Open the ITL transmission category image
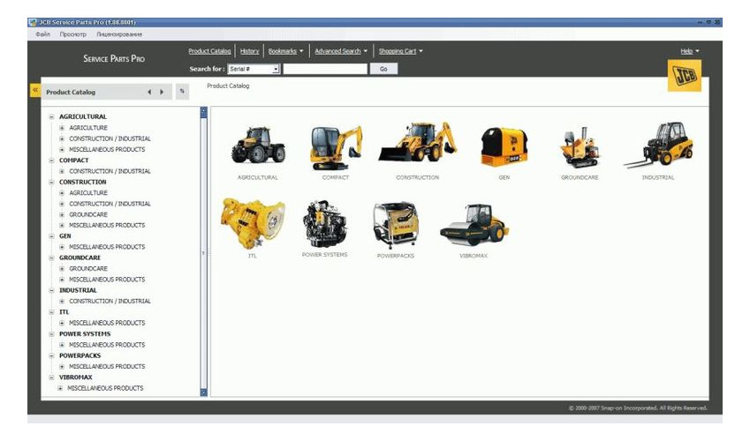This screenshot has height=441, width=750. 253,223
